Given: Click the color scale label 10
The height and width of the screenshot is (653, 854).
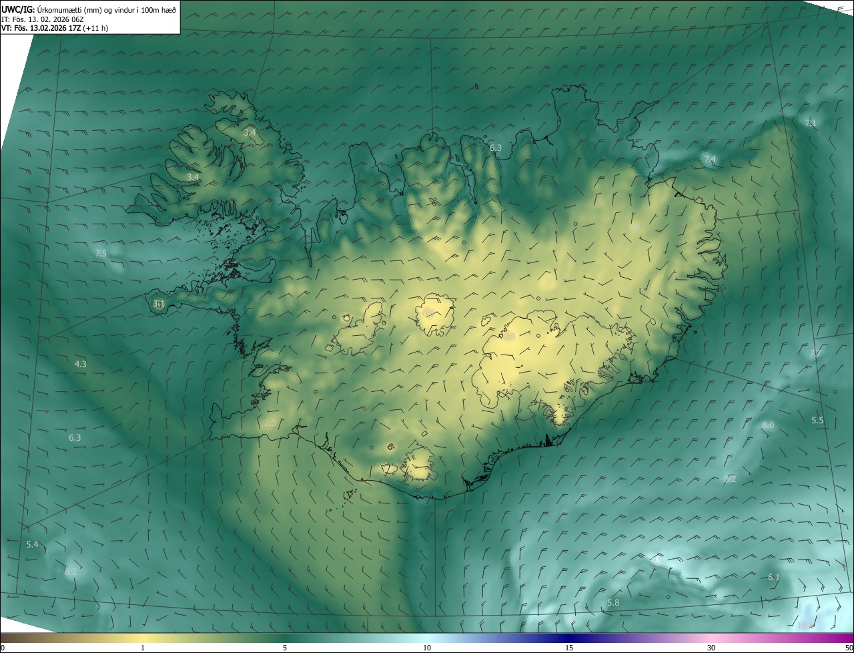Looking at the screenshot, I should point(427,648).
